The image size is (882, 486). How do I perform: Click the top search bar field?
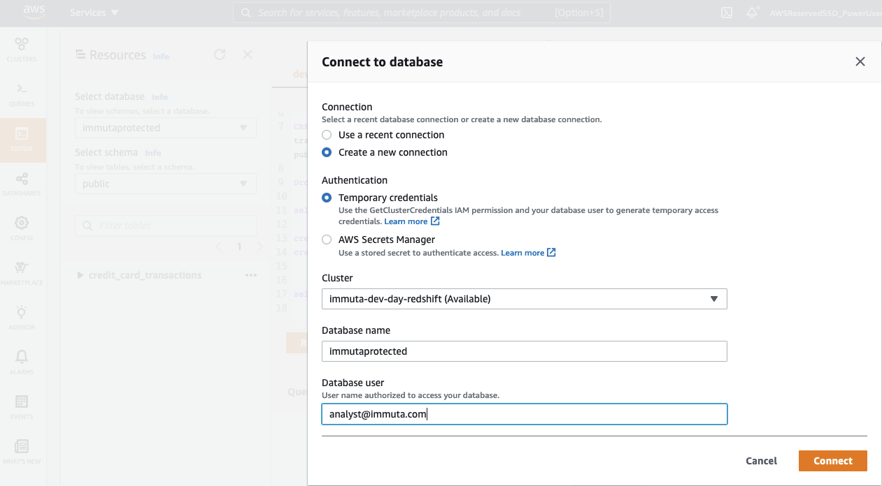pyautogui.click(x=422, y=13)
